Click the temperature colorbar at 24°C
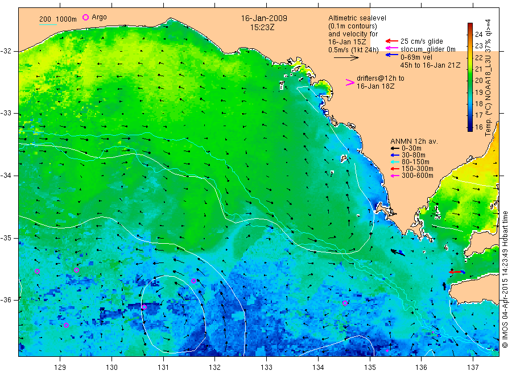 point(470,34)
